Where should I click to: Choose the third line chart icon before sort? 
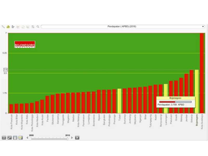(28, 27)
